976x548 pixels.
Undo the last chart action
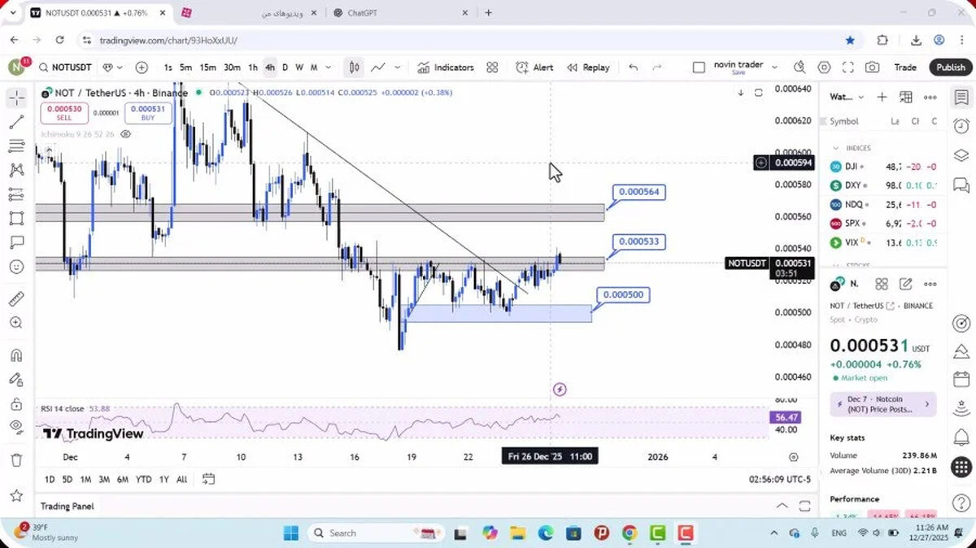[x=634, y=67]
